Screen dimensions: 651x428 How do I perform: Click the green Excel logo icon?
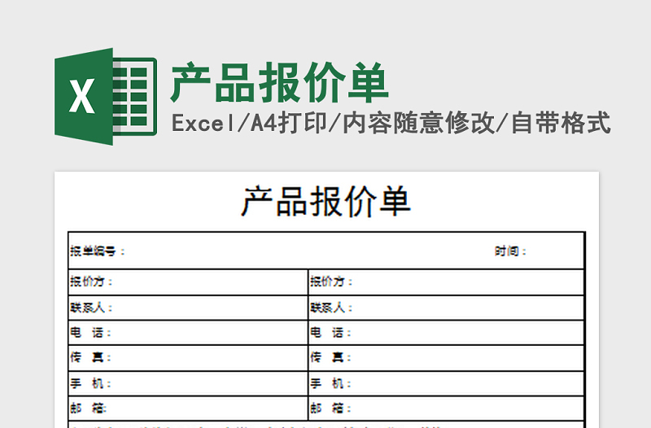(106, 96)
